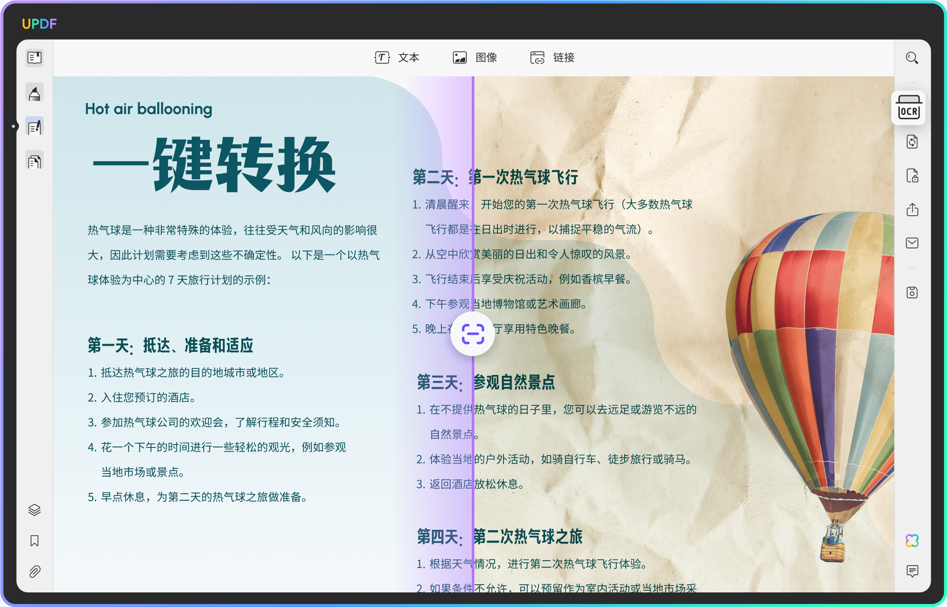Click line '1. 抵达热气球之旅的目的地城市或地区。'
Screen dimensions: 947x607
(187, 372)
